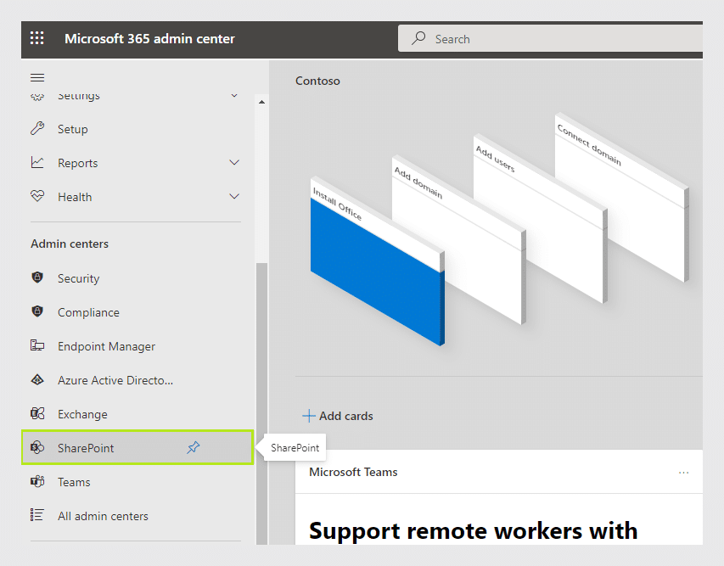Collapse navigation menu via hamburger icon
The image size is (724, 566).
point(37,77)
